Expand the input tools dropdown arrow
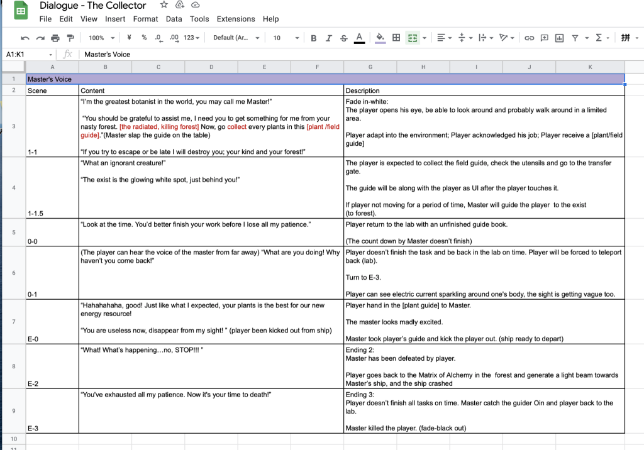644x450 pixels. pos(637,38)
